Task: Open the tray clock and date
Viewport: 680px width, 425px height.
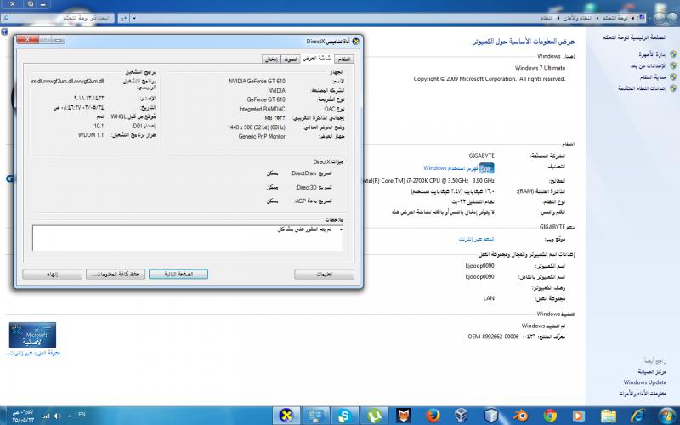Action: pos(23,416)
